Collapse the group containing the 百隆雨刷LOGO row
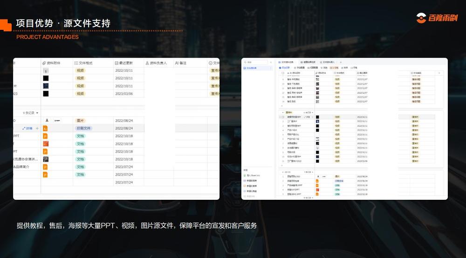The image size is (466, 258). pos(283,172)
